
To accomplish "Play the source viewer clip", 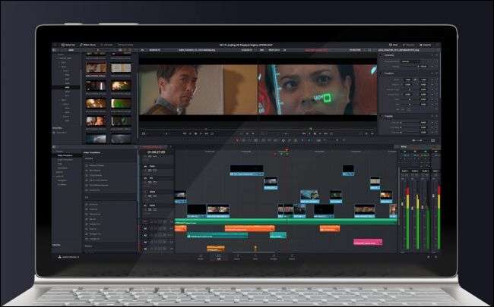I will point(201,133).
